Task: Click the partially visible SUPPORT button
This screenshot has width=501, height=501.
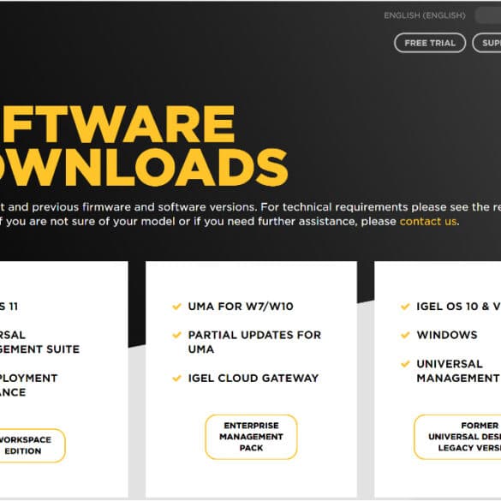Action: pos(486,43)
